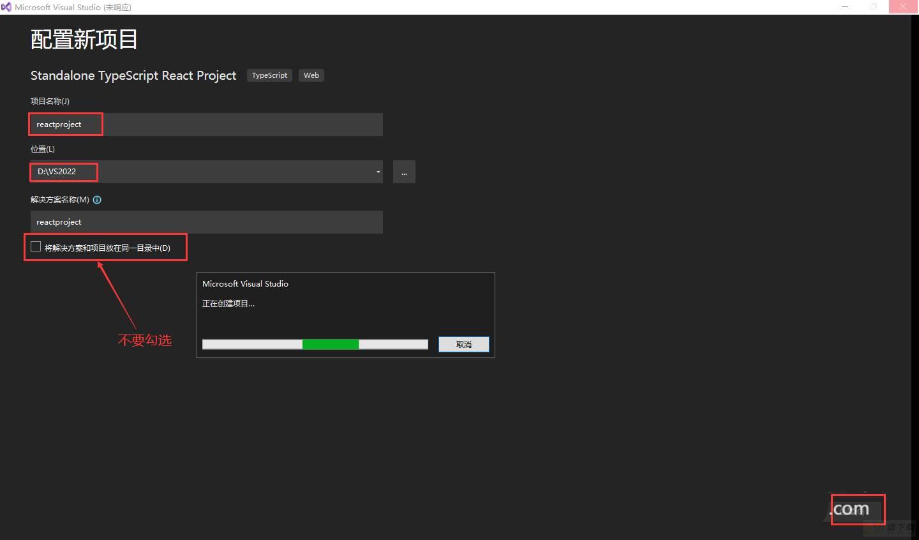The image size is (919, 540).
Task: Click the 位置(L) label
Action: [43, 149]
